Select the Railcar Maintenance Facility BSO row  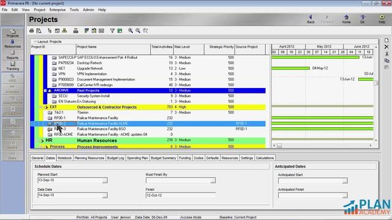148,129
